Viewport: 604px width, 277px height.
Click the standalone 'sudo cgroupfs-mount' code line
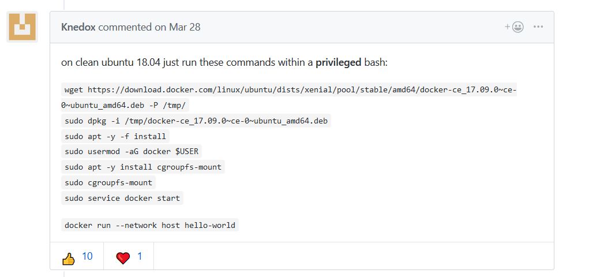(x=108, y=183)
